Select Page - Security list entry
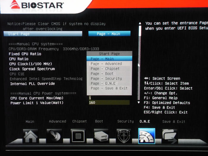This screenshot has height=156, width=208. pyautogui.click(x=106, y=78)
